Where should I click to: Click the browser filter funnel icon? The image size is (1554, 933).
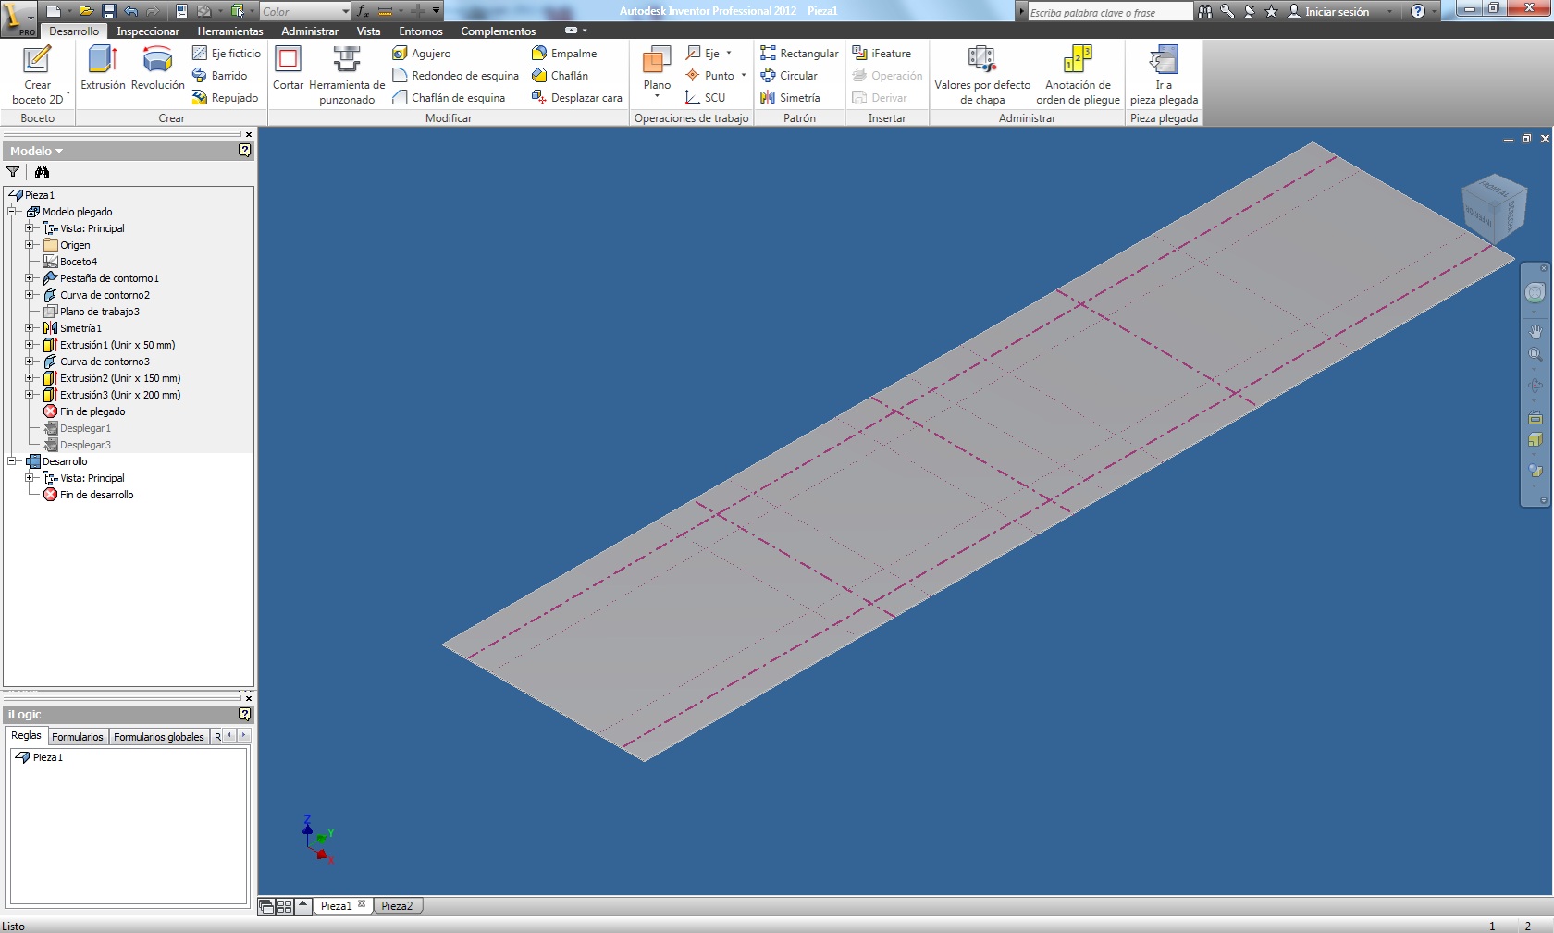click(13, 172)
